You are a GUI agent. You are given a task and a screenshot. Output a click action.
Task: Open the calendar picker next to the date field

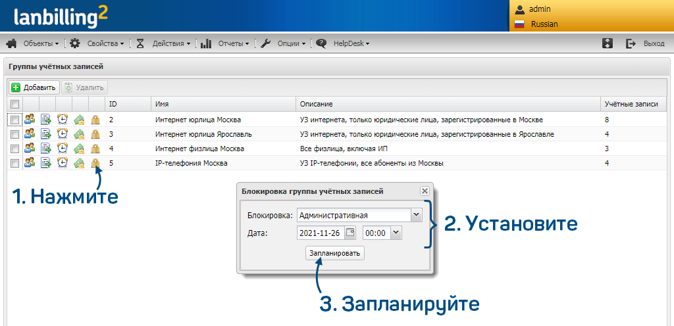tap(350, 233)
